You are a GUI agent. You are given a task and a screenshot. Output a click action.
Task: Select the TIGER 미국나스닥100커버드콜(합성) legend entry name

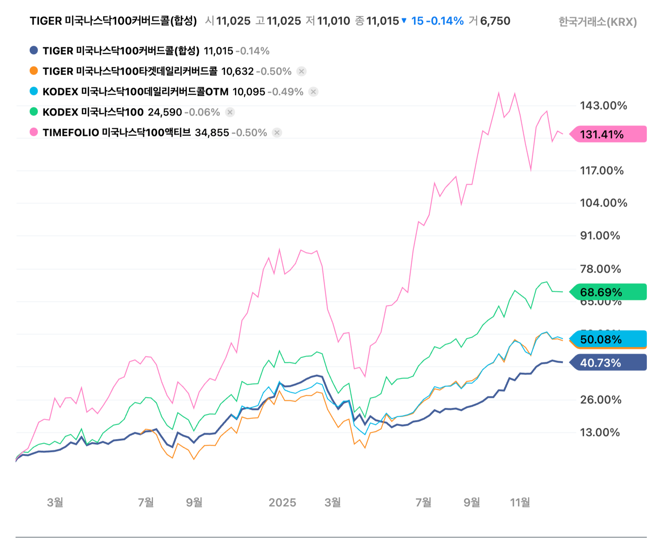(x=121, y=51)
